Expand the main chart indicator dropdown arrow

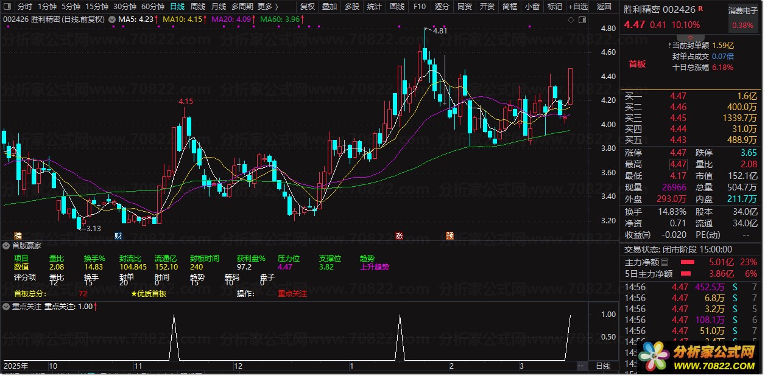coord(112,19)
